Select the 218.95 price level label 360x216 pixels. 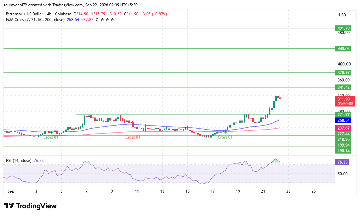(x=343, y=140)
